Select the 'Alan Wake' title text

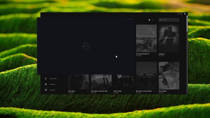pos(72,91)
